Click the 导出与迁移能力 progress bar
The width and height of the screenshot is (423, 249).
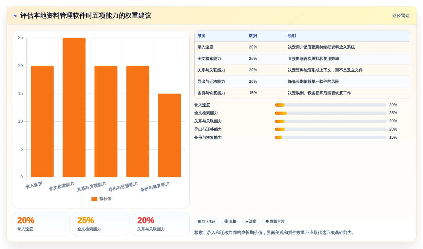[331, 129]
